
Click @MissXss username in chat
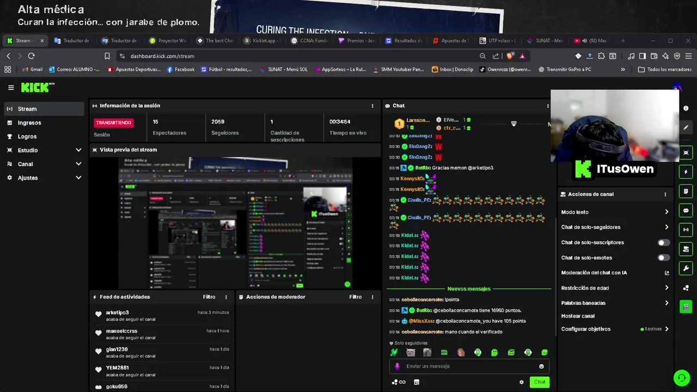click(421, 321)
